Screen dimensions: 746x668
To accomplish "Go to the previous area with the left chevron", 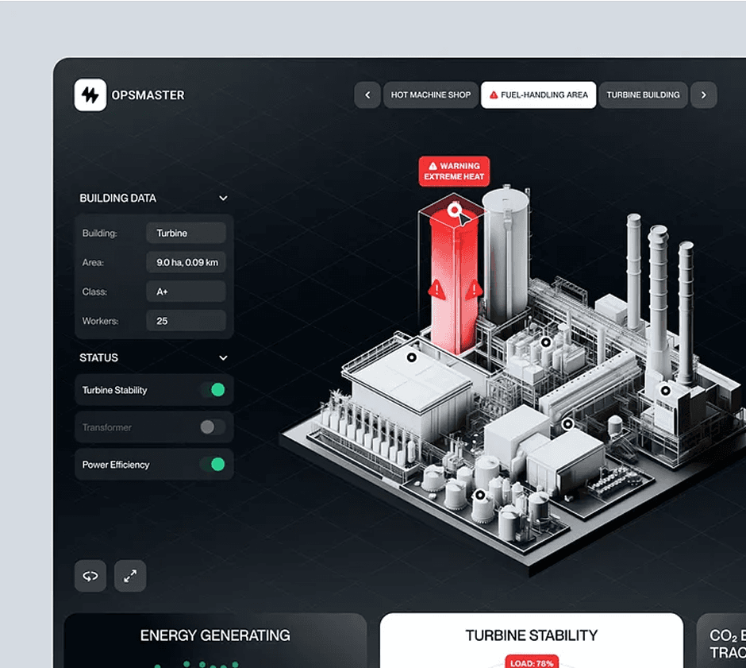I will (367, 95).
